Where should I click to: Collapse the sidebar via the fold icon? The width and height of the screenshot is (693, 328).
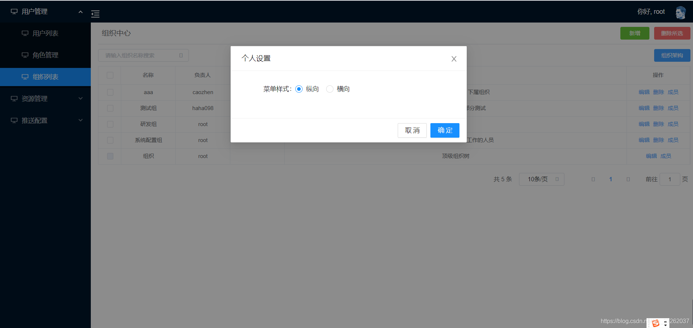[x=95, y=14]
